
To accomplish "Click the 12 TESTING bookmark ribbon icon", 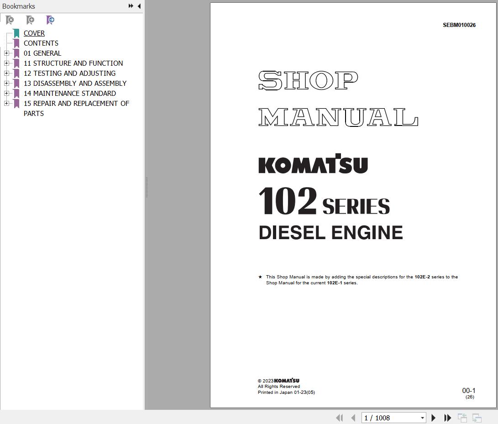I will pyautogui.click(x=16, y=73).
